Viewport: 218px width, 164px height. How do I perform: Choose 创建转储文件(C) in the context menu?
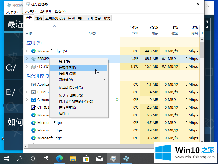coord(79,88)
